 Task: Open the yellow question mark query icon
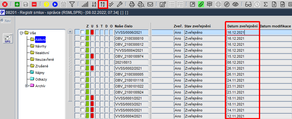pos(47,4)
